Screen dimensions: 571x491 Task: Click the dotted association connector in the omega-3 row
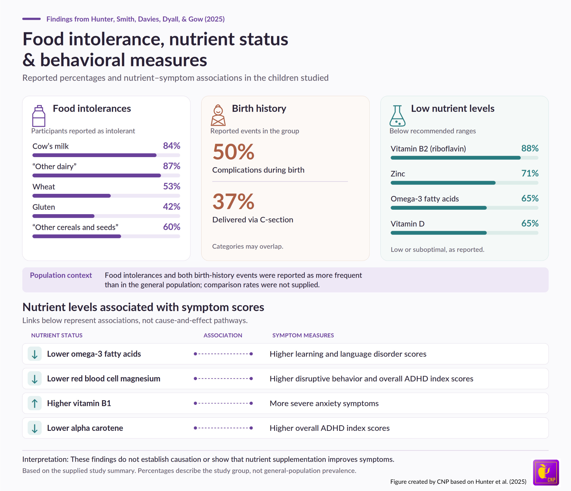coord(223,354)
